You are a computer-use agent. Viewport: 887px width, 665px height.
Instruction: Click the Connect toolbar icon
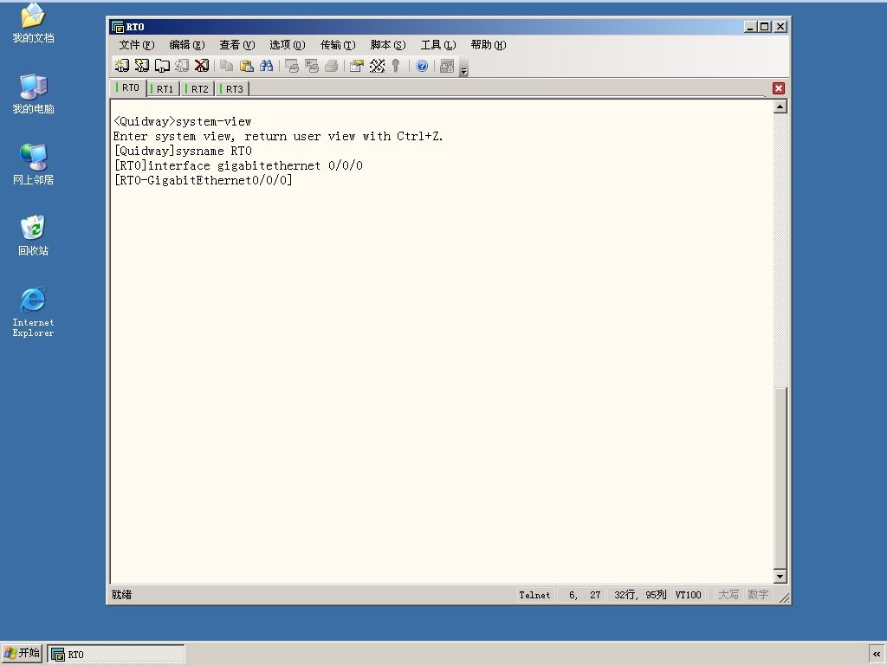[121, 66]
